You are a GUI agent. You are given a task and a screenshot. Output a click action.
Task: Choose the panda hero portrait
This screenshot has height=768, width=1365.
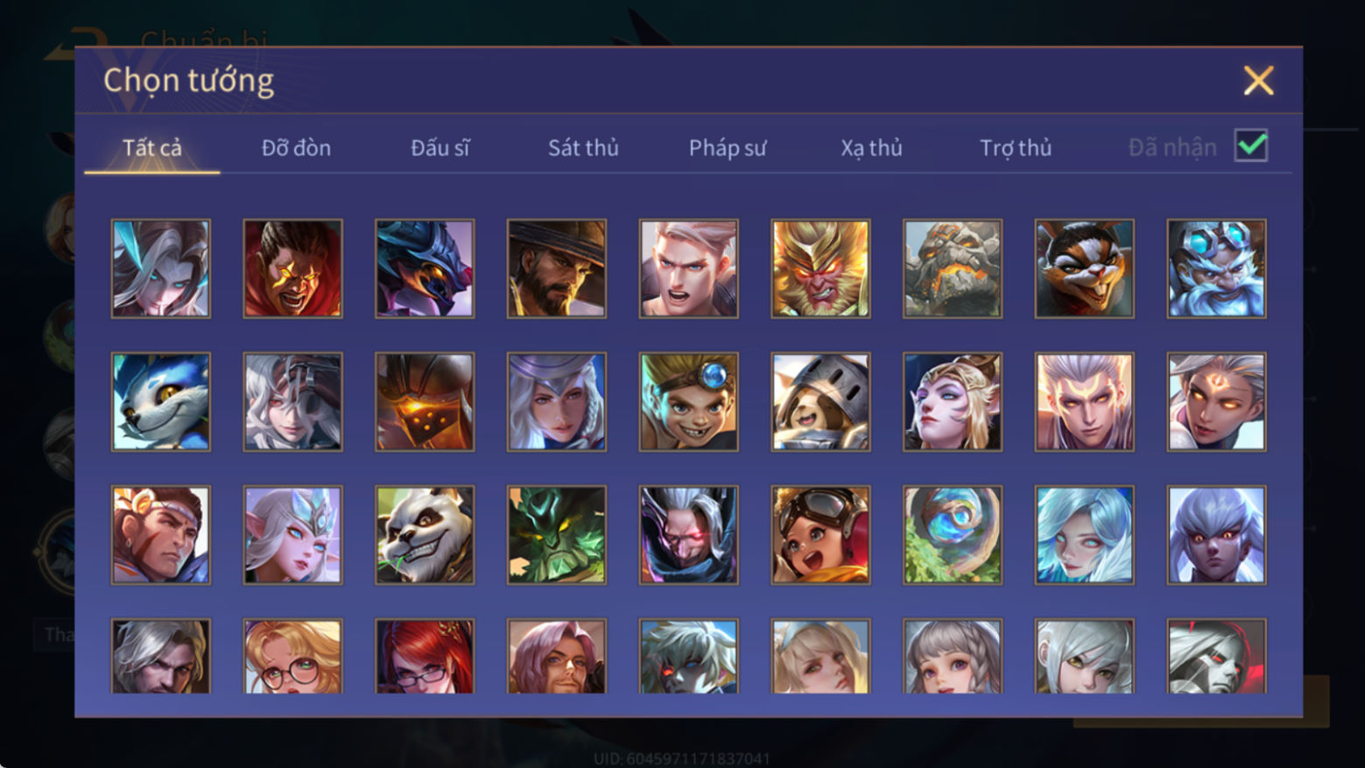(425, 535)
